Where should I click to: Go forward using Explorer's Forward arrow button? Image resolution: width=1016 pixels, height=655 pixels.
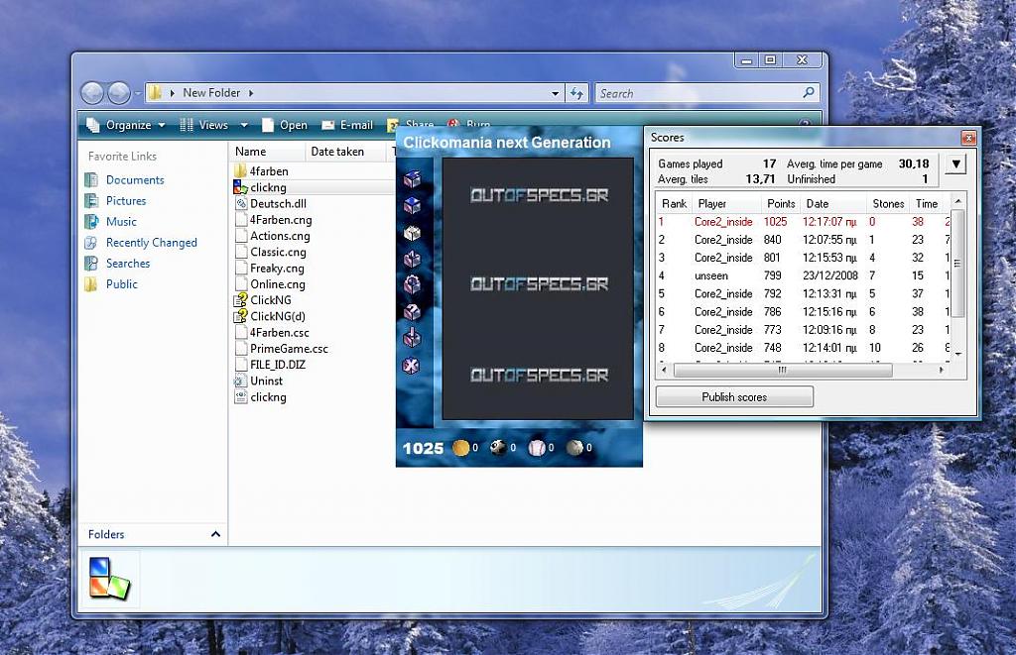119,93
